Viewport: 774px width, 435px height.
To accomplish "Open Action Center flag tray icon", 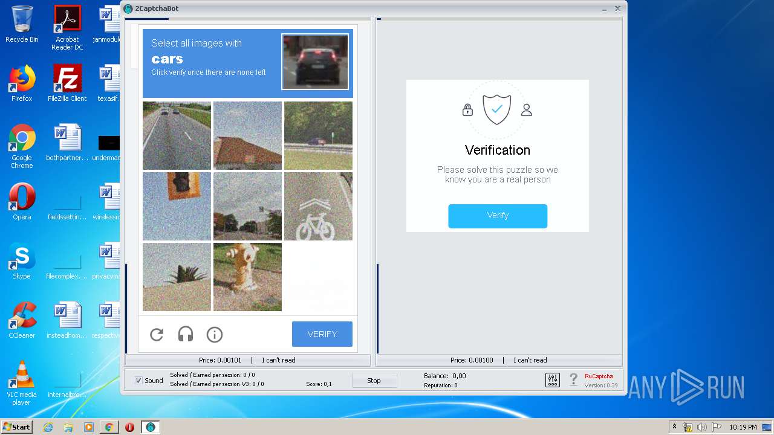I will coord(715,427).
